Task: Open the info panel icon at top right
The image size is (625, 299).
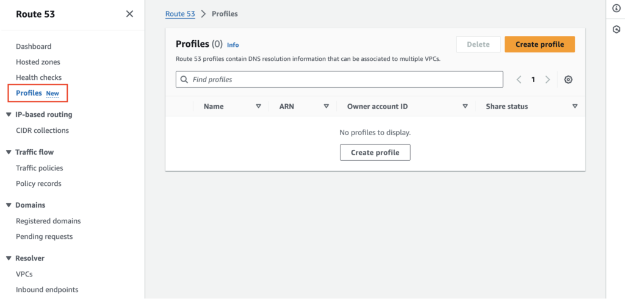Action: 616,8
